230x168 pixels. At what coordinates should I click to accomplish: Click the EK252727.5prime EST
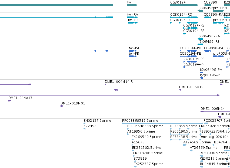[135, 167]
